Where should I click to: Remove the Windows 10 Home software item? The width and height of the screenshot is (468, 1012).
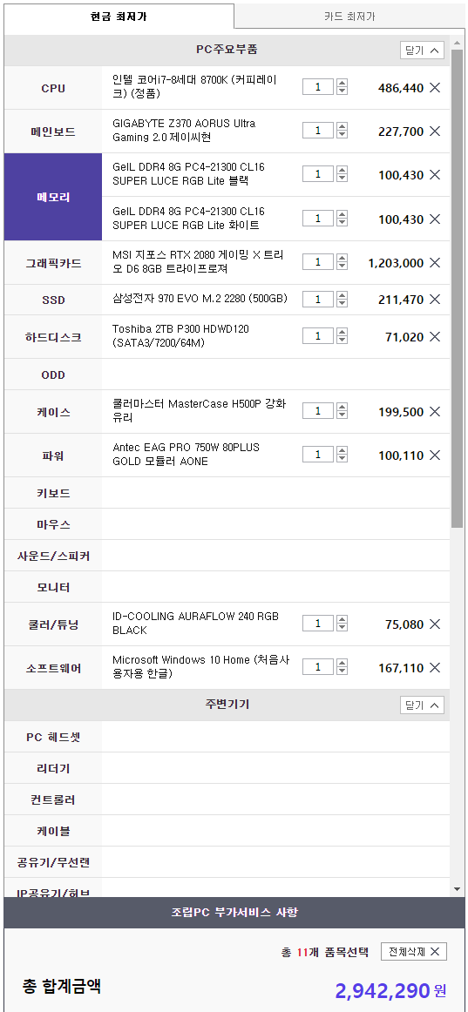coord(435,667)
